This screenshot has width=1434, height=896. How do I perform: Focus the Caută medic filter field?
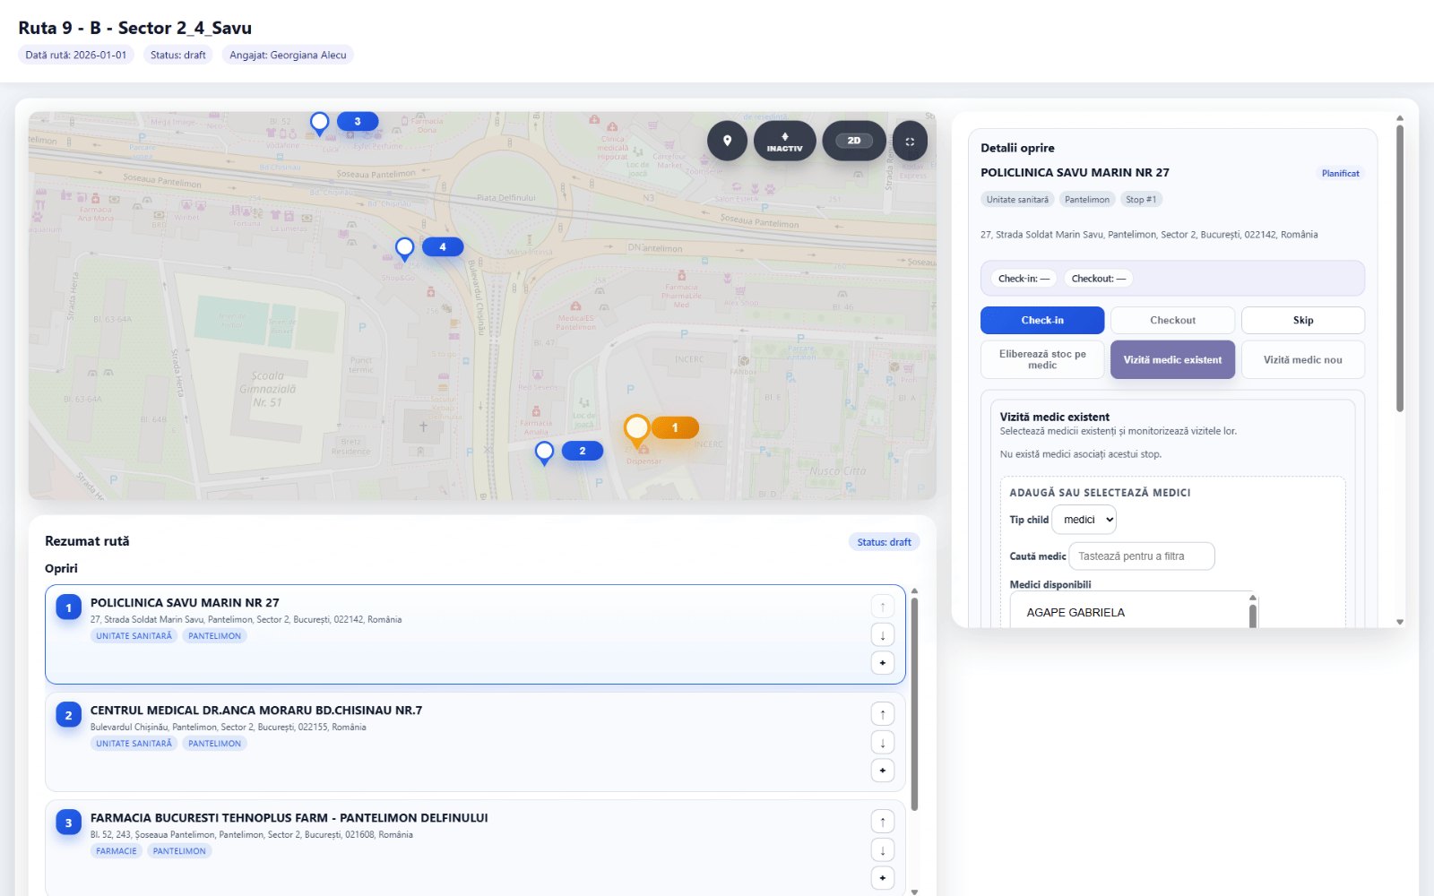click(x=1142, y=556)
